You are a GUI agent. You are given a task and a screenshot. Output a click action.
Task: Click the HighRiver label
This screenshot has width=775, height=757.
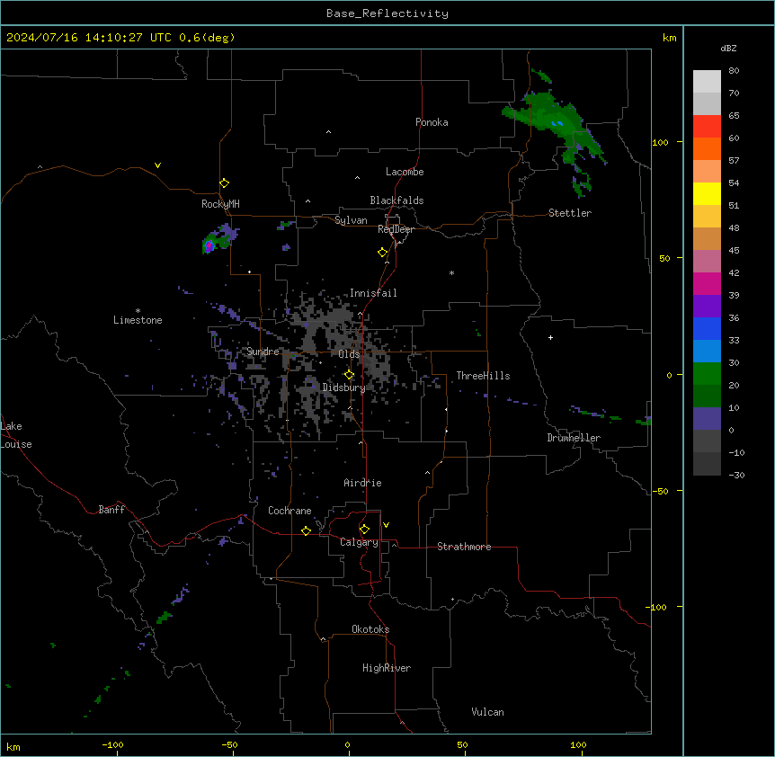387,668
